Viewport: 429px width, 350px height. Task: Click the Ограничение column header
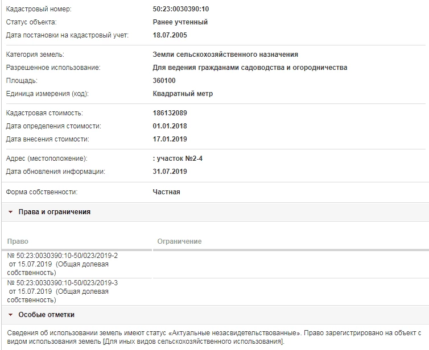[179, 241]
